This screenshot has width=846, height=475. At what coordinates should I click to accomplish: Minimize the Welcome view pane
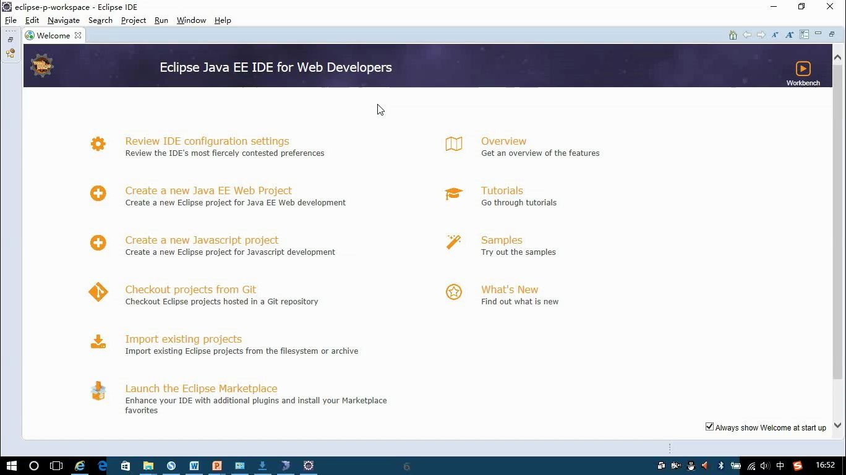coord(818,34)
